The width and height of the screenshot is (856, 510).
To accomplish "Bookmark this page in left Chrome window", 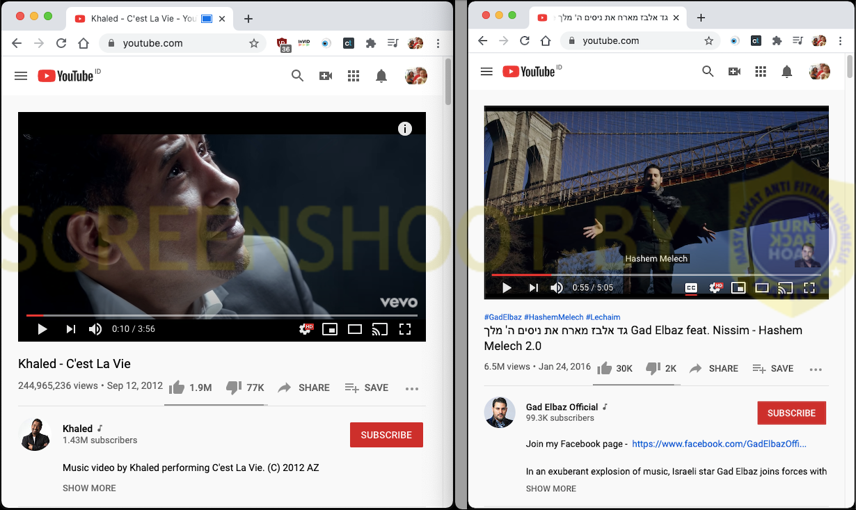I will tap(254, 43).
